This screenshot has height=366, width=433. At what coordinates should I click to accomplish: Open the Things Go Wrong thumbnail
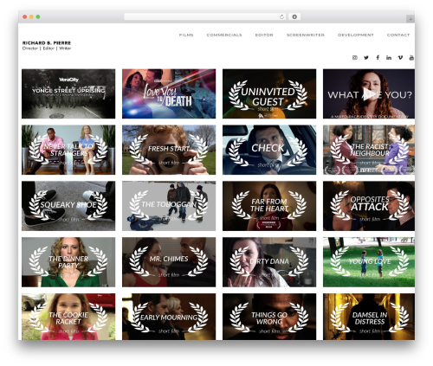coord(269,317)
